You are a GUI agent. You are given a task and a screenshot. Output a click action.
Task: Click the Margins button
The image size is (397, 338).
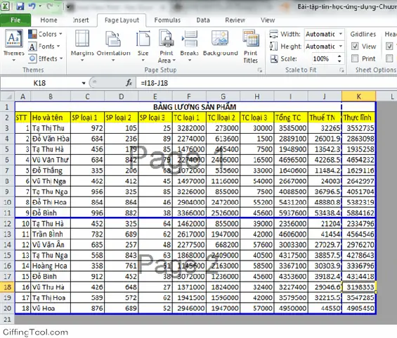82,46
